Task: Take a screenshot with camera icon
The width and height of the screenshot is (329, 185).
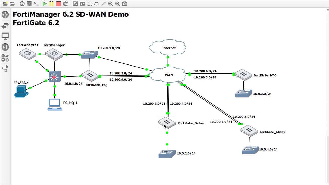Action: click(x=125, y=4)
